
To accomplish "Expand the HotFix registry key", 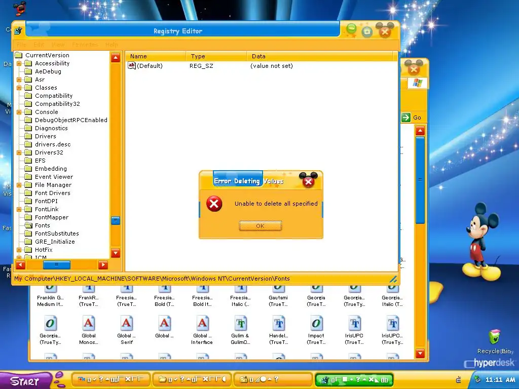I will click(19, 250).
